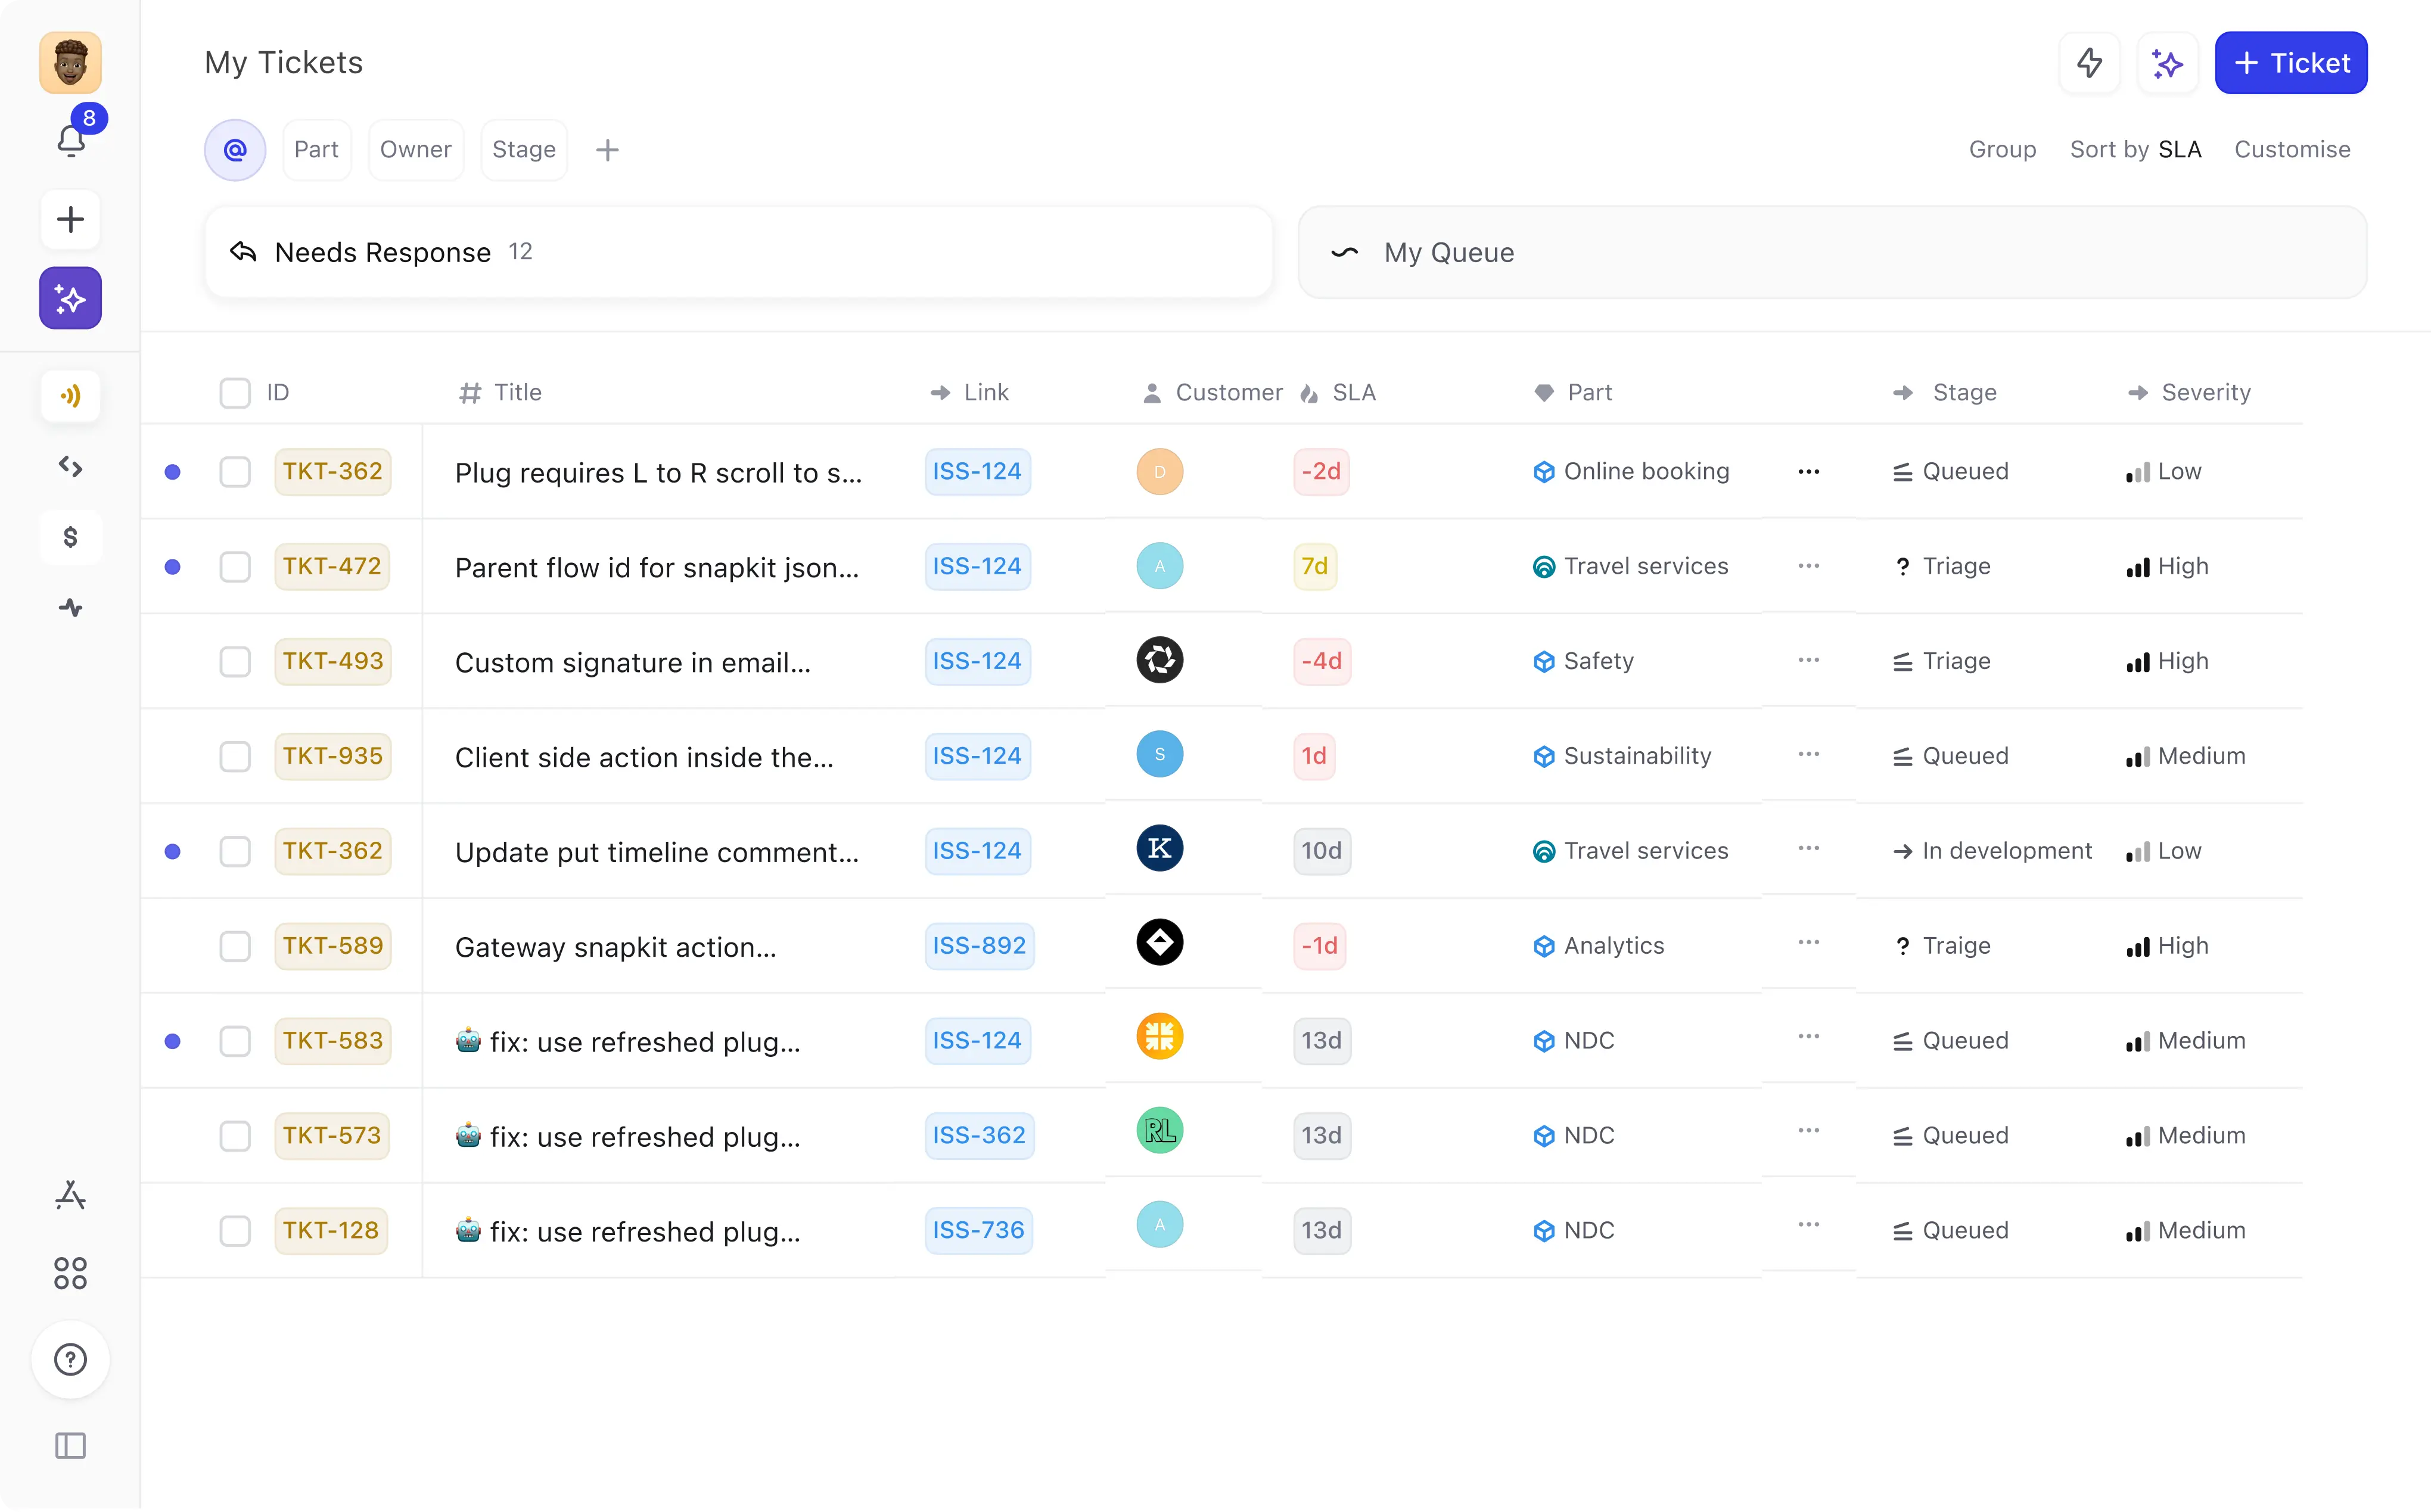Open the Sort by SLA option
Image resolution: width=2431 pixels, height=1512 pixels.
pos(2135,150)
